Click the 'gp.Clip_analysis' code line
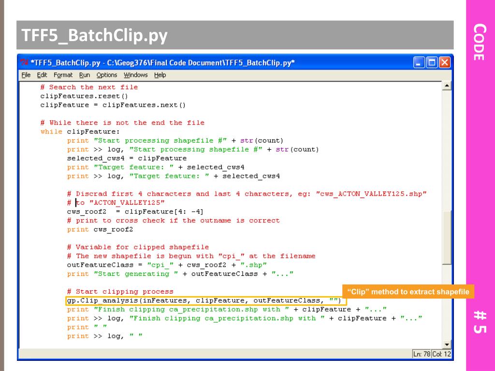The height and width of the screenshot is (371, 495). (x=204, y=300)
